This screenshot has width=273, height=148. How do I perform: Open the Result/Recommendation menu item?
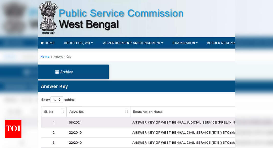(x=221, y=43)
